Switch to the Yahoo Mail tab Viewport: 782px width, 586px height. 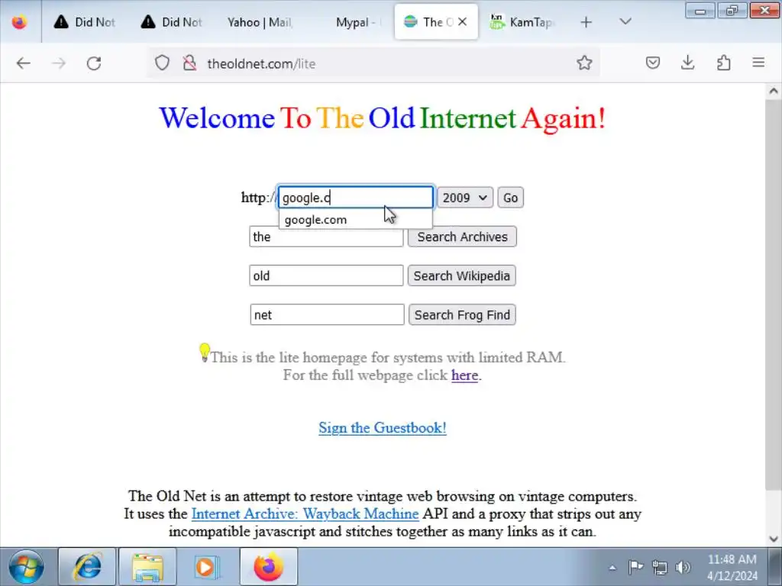(260, 22)
